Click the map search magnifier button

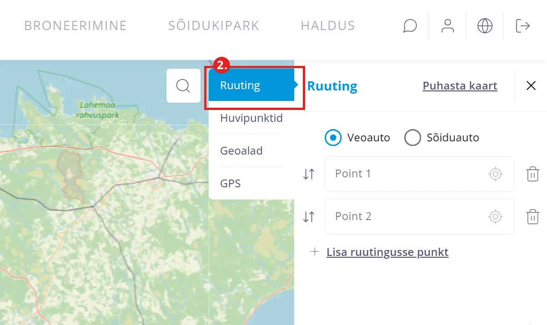183,85
